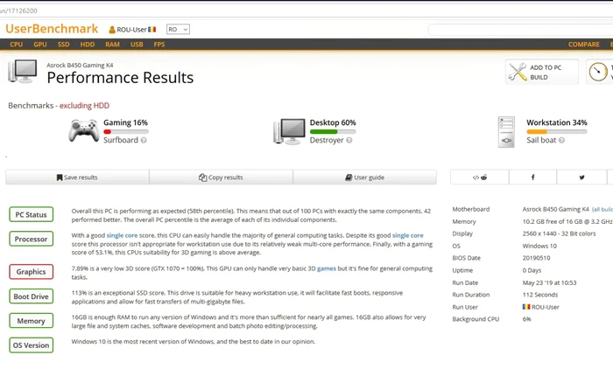Open the SSD menu item
This screenshot has height=383, width=613.
tap(63, 45)
